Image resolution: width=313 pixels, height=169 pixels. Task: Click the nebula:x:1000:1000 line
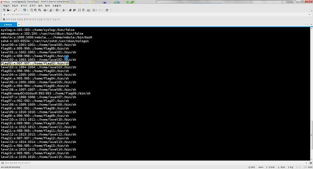pos(47,37)
